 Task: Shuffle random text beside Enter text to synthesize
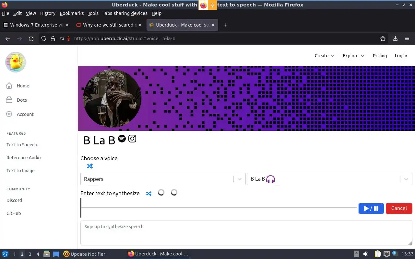point(148,194)
